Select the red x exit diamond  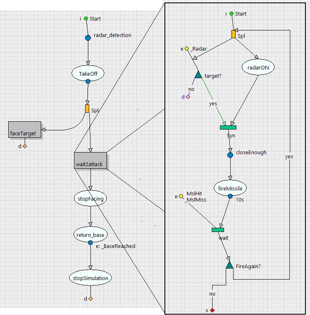(212, 310)
